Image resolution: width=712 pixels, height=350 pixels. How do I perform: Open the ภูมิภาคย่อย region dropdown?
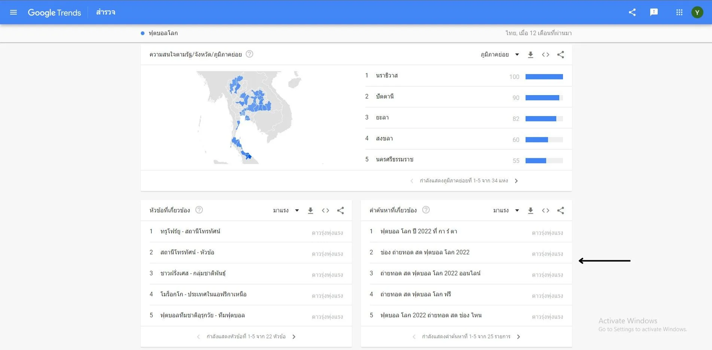click(x=500, y=55)
